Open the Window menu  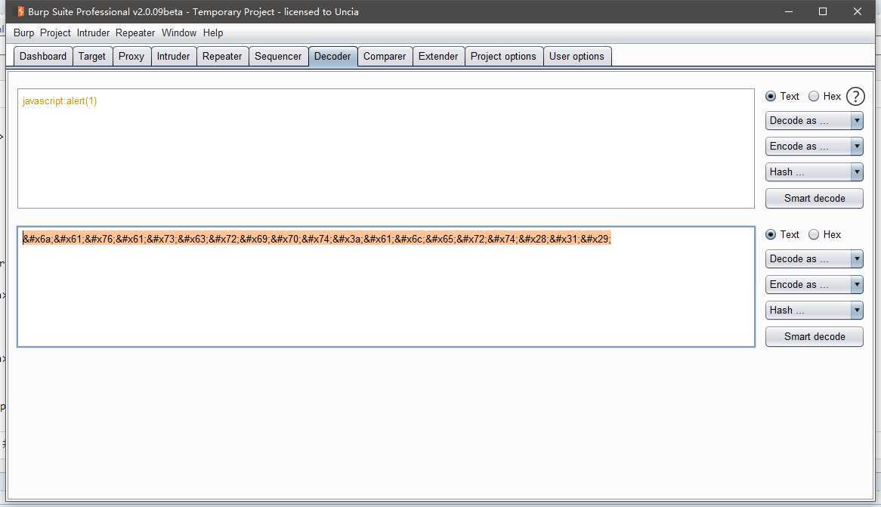coord(179,33)
